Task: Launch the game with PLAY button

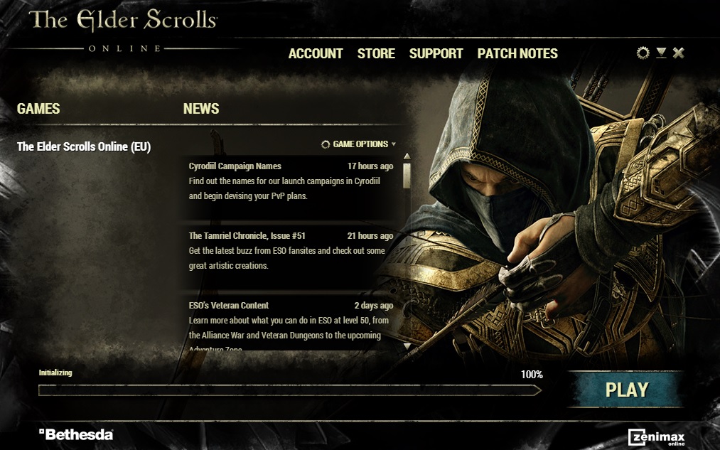Action: tap(627, 390)
